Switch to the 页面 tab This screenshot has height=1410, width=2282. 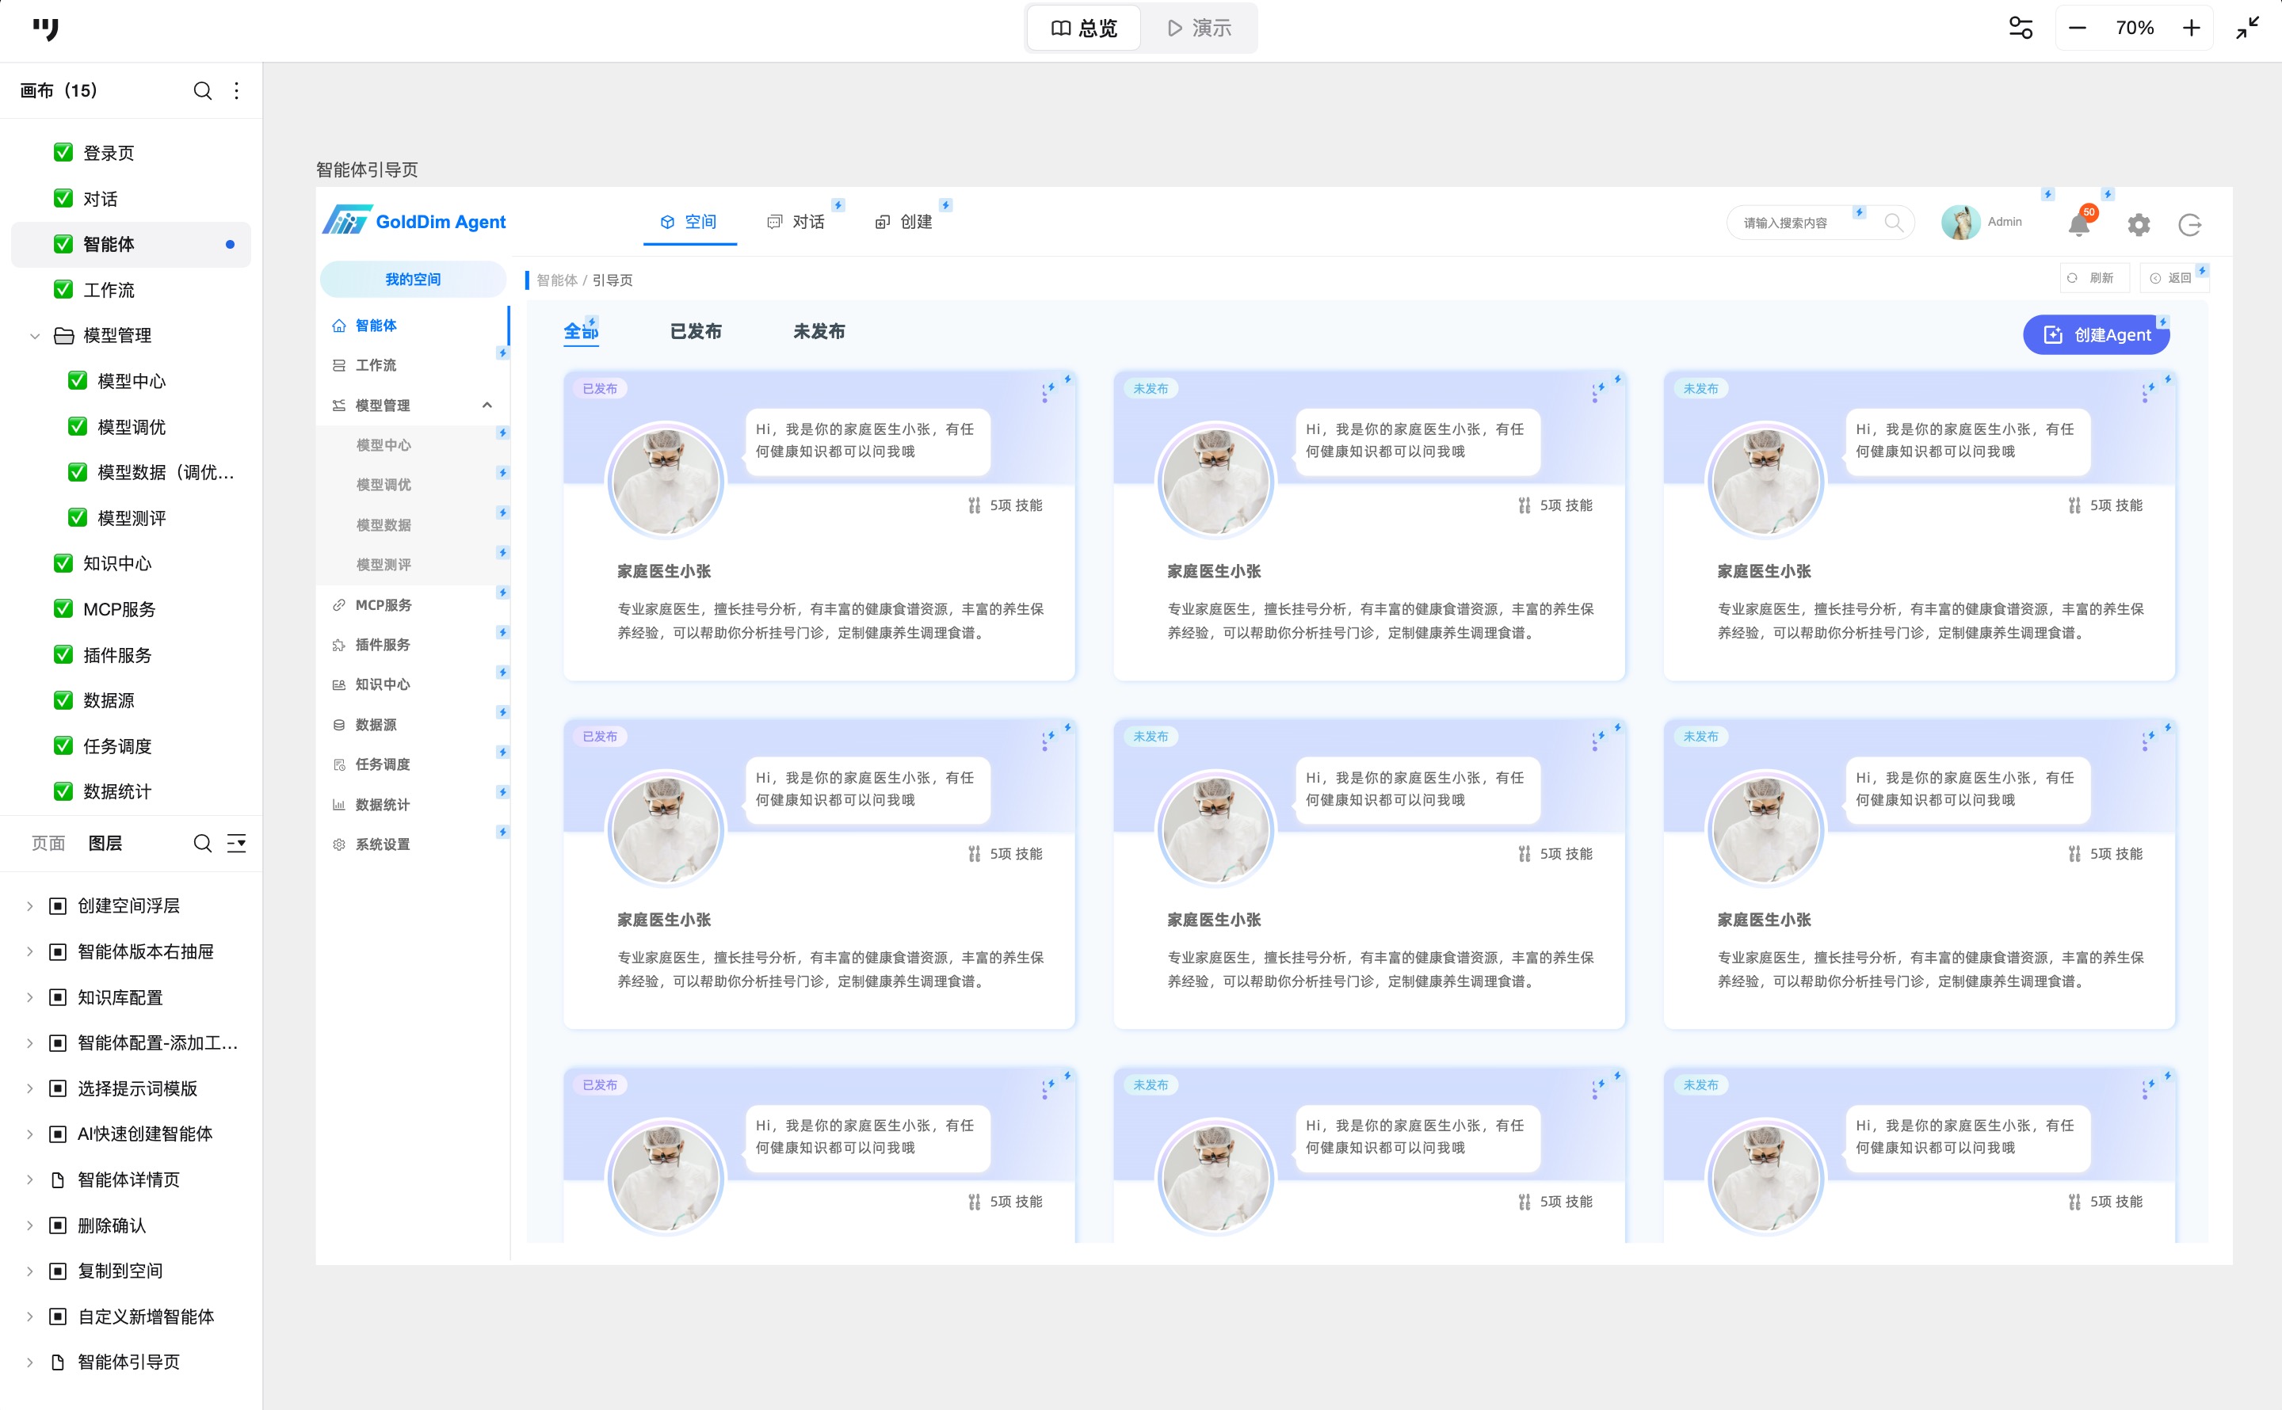(48, 843)
